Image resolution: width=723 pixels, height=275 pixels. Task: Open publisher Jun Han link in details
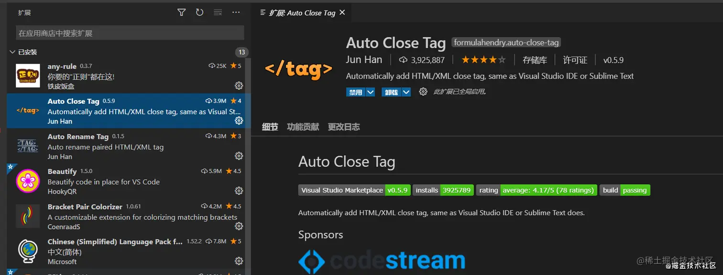tap(364, 60)
